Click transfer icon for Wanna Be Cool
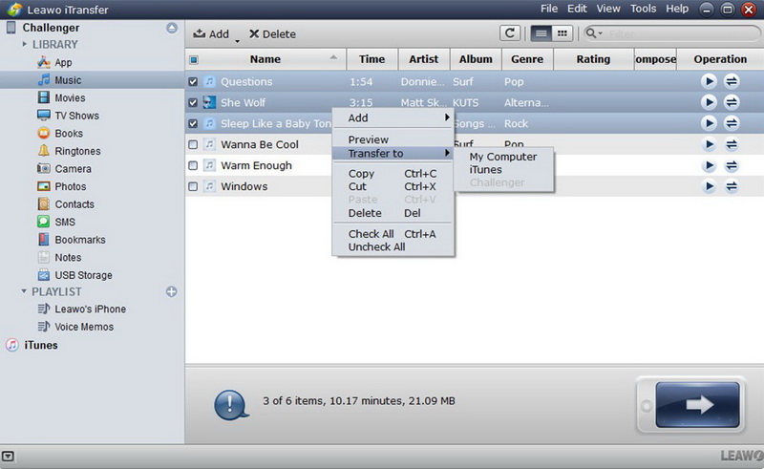The width and height of the screenshot is (764, 469). coord(732,145)
